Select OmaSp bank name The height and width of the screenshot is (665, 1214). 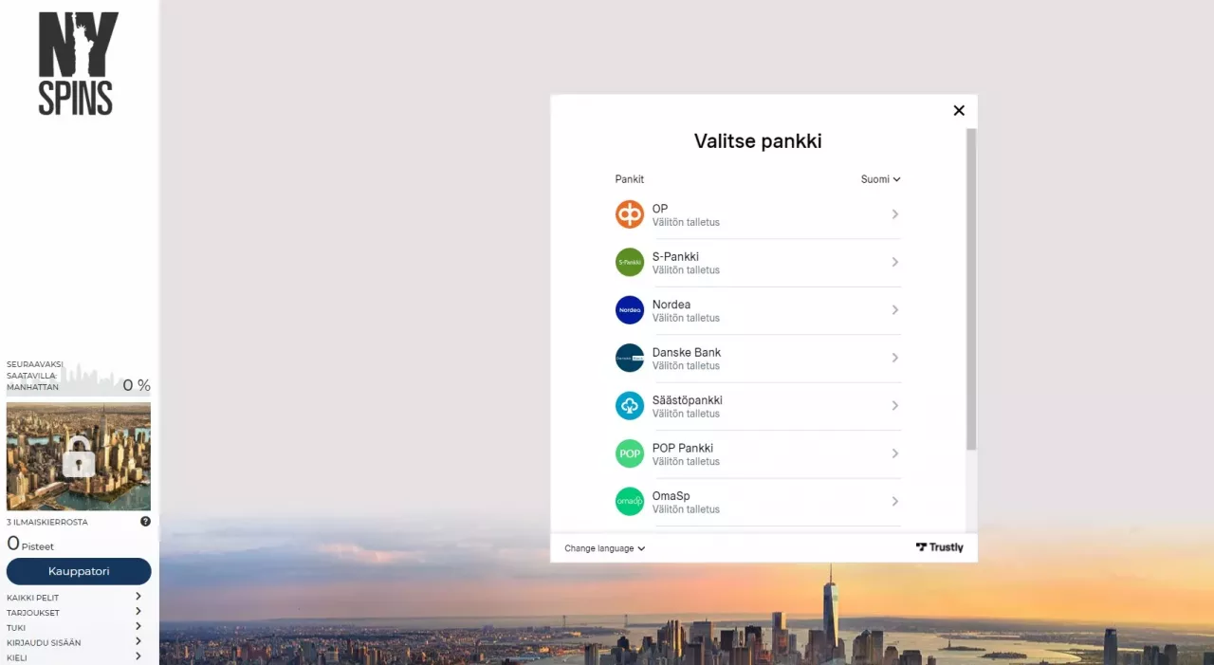[x=671, y=496]
